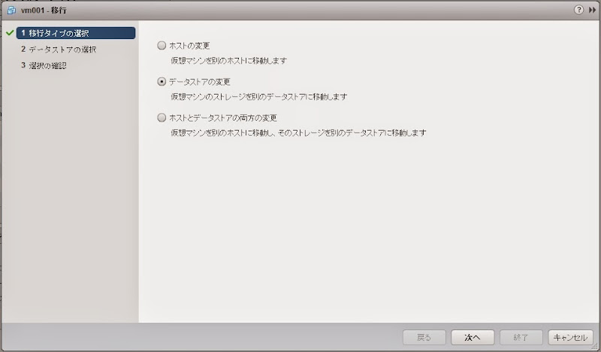Go to step 3 選択の確認

coord(44,65)
